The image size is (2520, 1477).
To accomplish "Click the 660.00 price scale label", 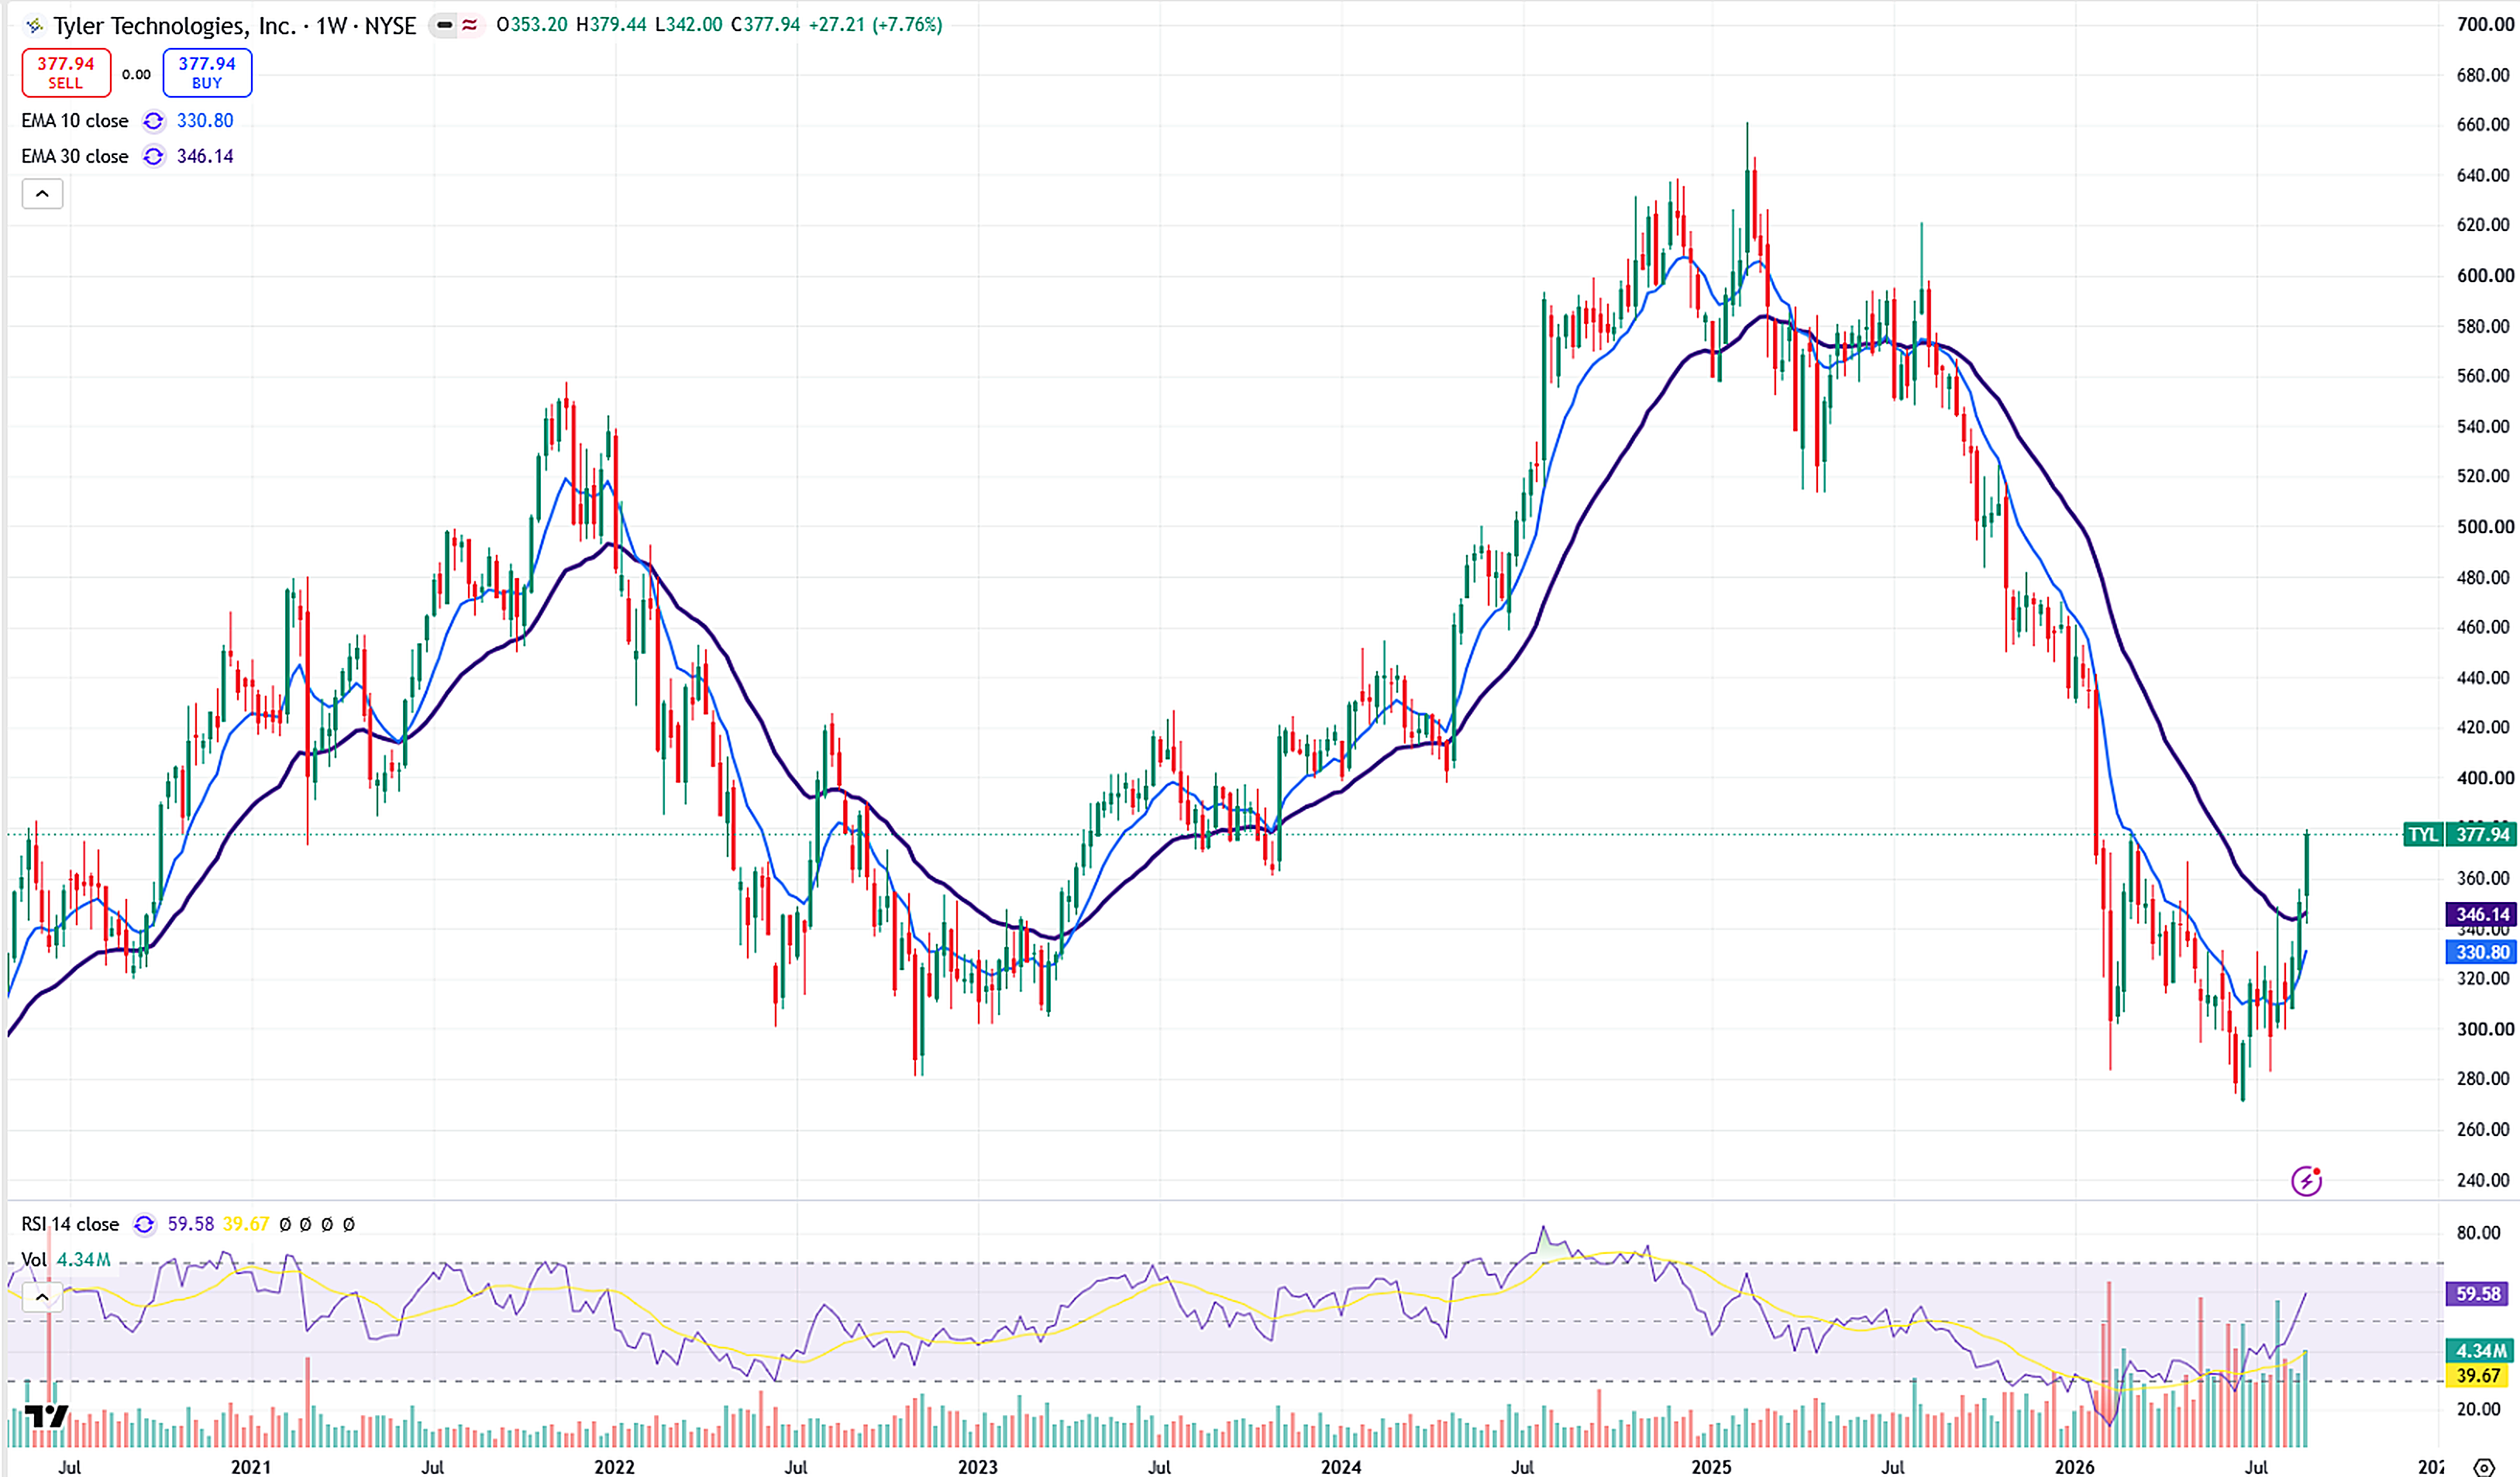I will [x=2483, y=124].
